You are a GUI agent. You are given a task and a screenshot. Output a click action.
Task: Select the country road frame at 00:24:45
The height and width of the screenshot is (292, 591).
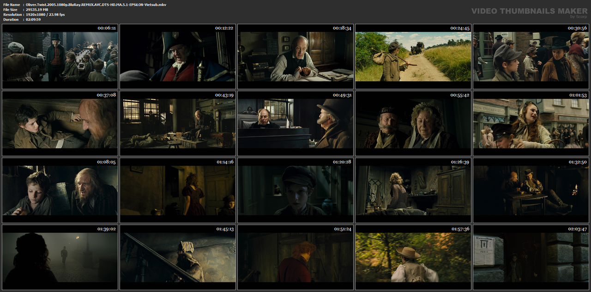(x=413, y=56)
